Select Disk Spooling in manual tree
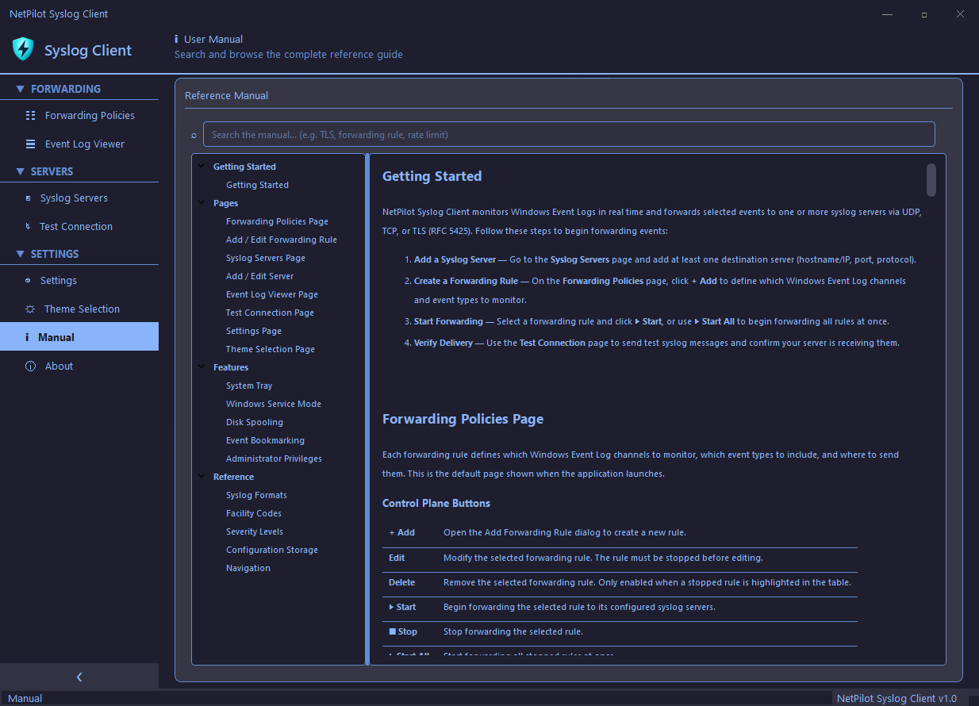Viewport: 979px width, 706px height. coord(254,422)
